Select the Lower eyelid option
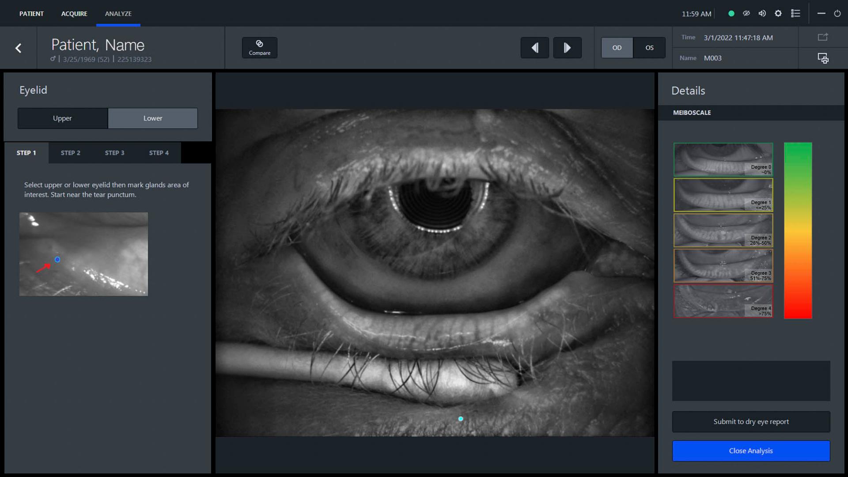The image size is (848, 477). point(153,118)
